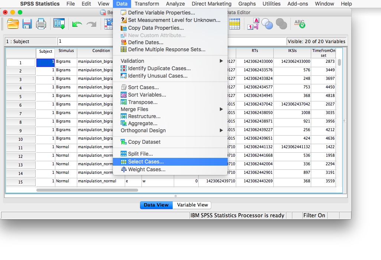This screenshot has width=381, height=260.
Task: Recall recently used dialogs icon
Action: 59,24
